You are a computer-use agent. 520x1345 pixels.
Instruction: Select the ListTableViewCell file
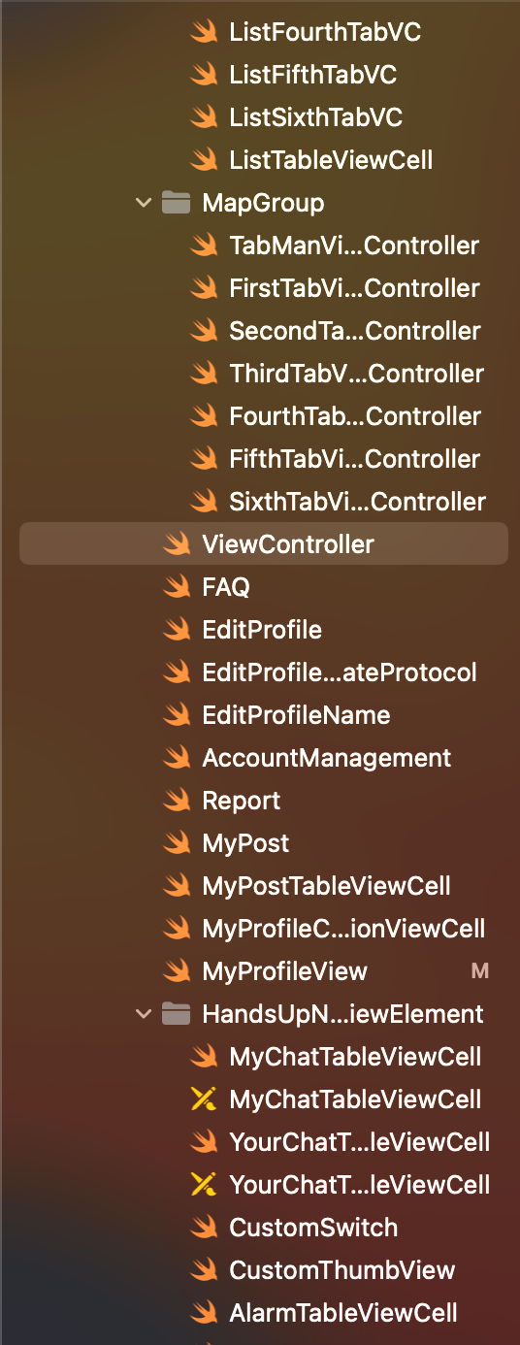[x=331, y=160]
